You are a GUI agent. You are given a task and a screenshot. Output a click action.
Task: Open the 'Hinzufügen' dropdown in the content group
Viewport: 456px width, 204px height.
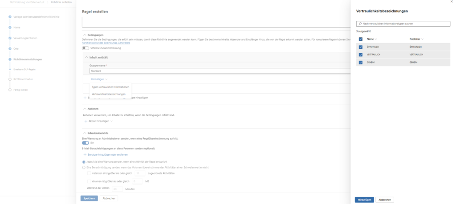pyautogui.click(x=98, y=78)
